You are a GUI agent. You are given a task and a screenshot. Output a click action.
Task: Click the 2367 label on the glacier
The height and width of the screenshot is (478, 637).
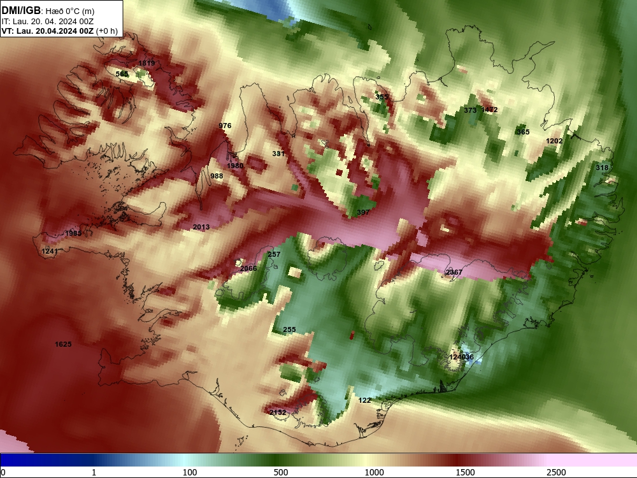pos(454,272)
